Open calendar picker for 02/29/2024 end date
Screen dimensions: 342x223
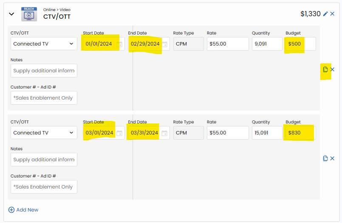tap(164, 44)
